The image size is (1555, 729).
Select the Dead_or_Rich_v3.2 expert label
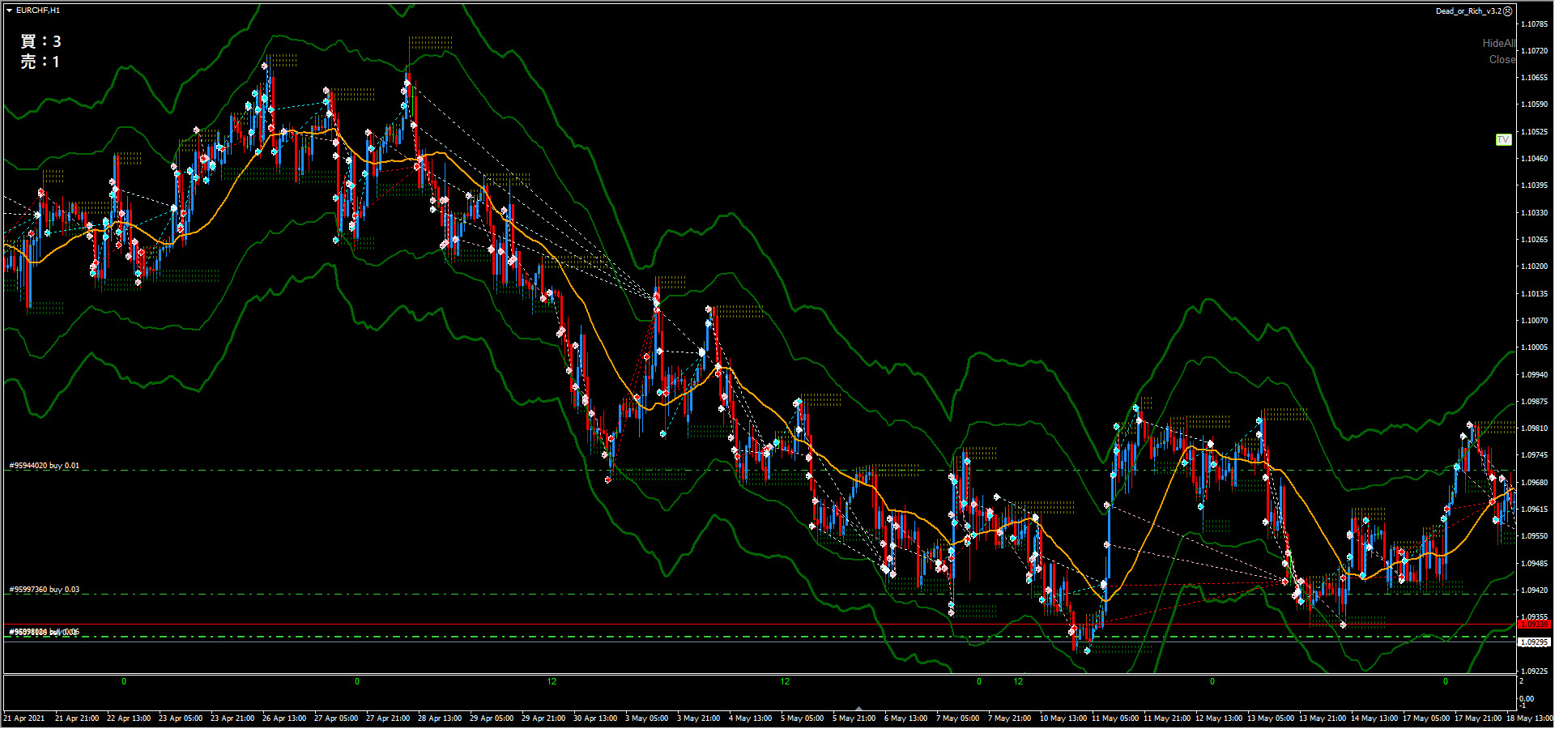(x=1468, y=11)
